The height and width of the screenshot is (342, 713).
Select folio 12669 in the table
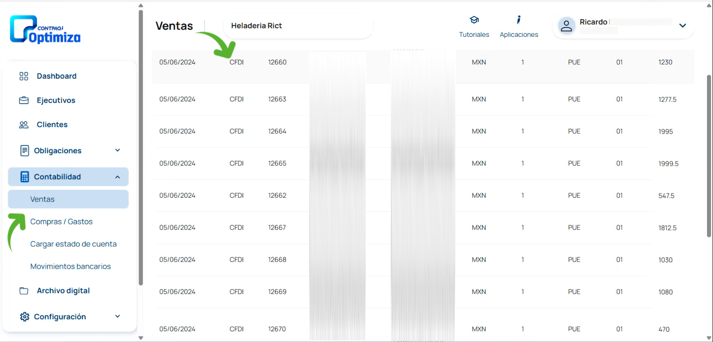coord(277,291)
